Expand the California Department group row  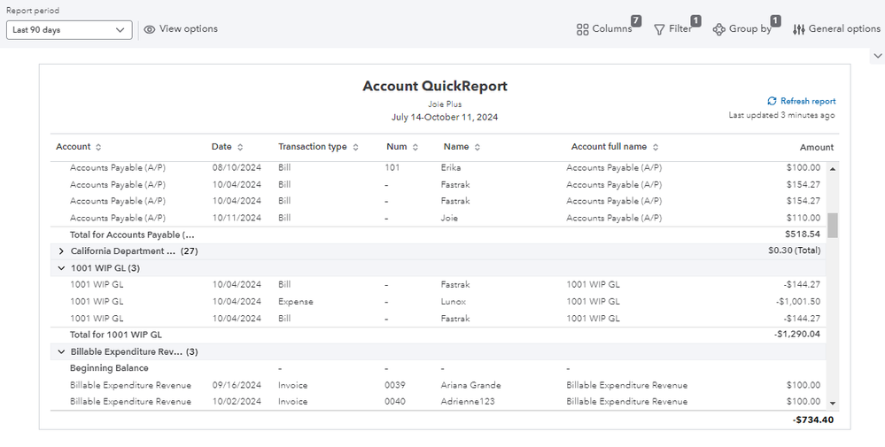pos(61,251)
